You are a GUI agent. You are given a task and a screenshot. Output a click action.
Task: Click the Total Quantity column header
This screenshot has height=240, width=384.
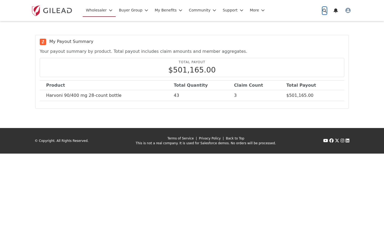click(x=191, y=85)
